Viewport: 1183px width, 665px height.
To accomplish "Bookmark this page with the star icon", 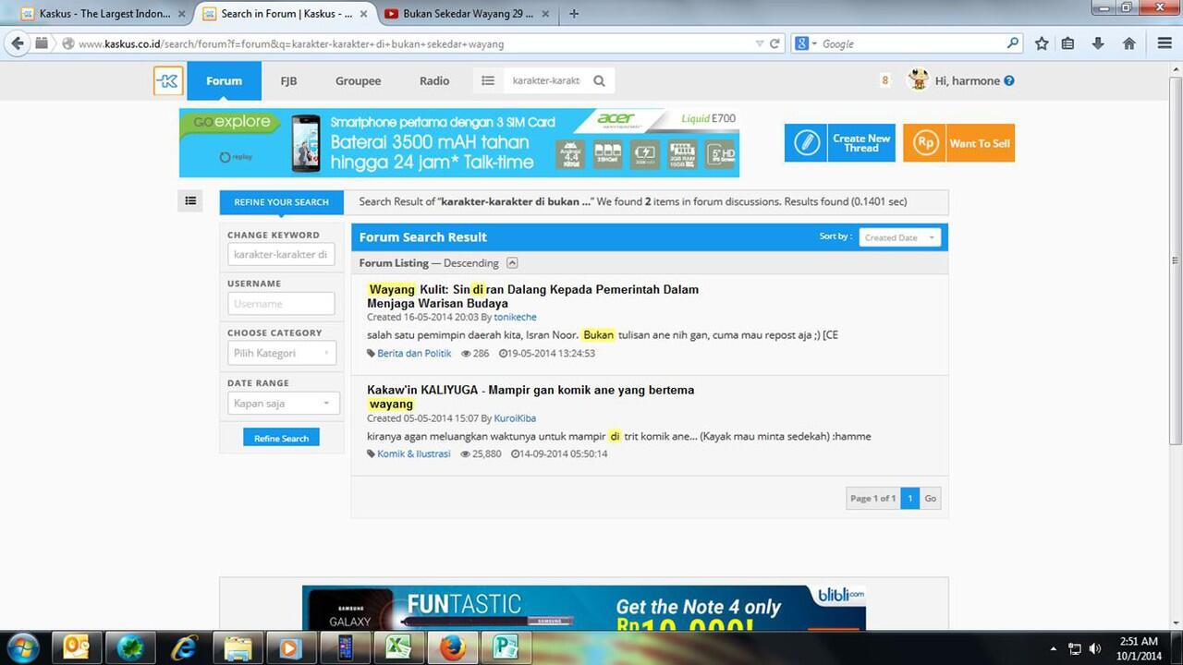I will [1042, 43].
